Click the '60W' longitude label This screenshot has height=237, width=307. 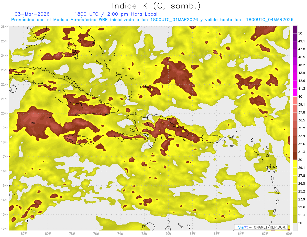click(x=289, y=233)
